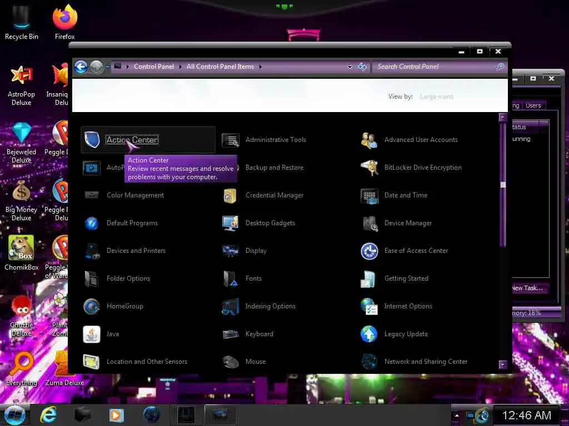Expand the root breadcrumb arrow
Screen dimensions: 569x426
(127, 67)
